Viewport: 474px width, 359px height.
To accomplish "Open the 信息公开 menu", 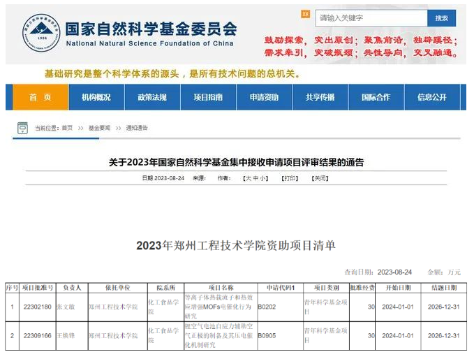I will 432,97.
